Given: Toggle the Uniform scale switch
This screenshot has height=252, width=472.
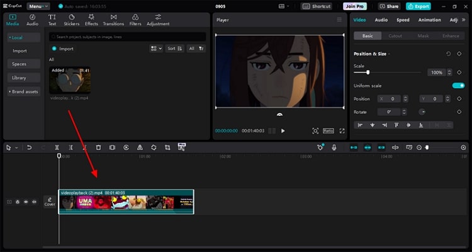Looking at the screenshot, I should pos(458,86).
